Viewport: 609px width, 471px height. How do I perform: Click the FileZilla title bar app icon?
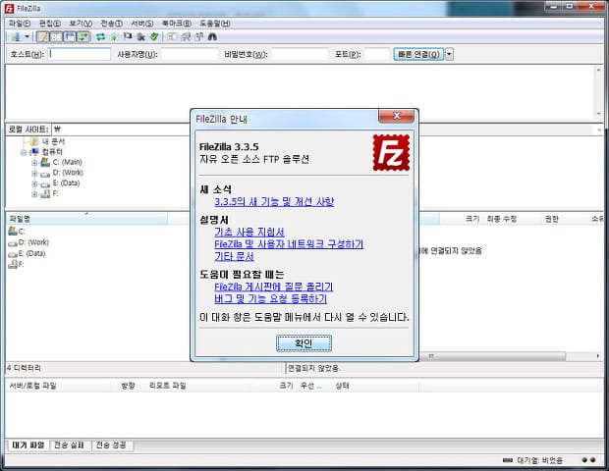click(x=9, y=8)
